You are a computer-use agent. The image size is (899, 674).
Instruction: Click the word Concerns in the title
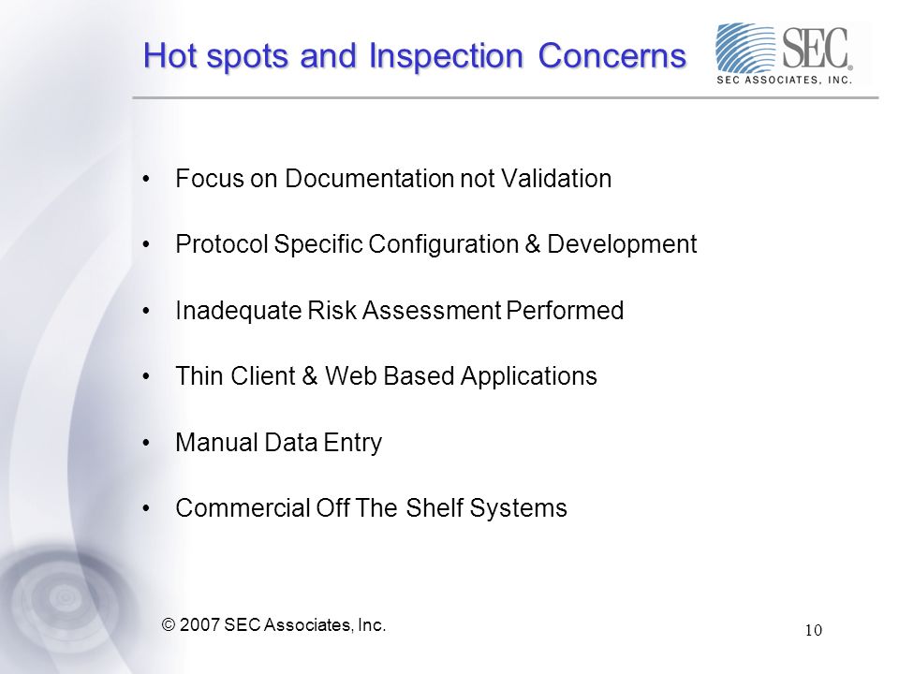[612, 56]
